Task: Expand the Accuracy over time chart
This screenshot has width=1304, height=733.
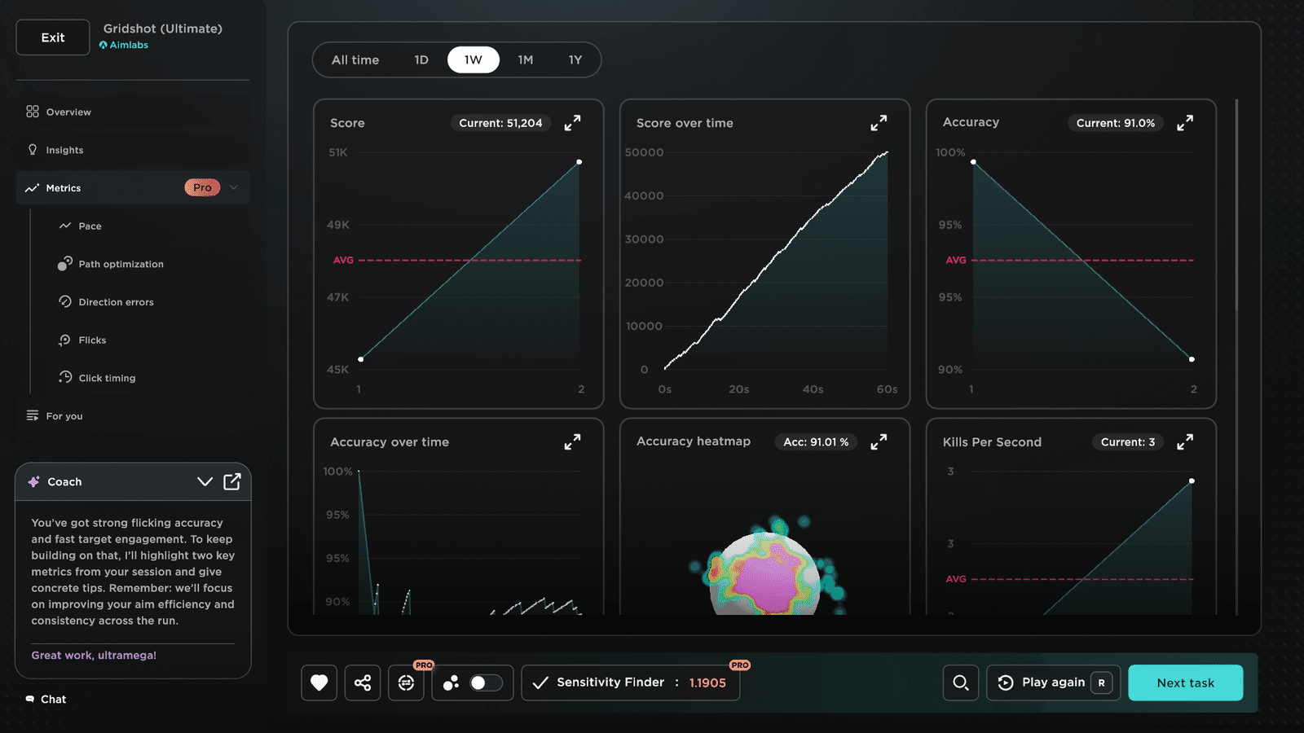Action: coord(573,442)
